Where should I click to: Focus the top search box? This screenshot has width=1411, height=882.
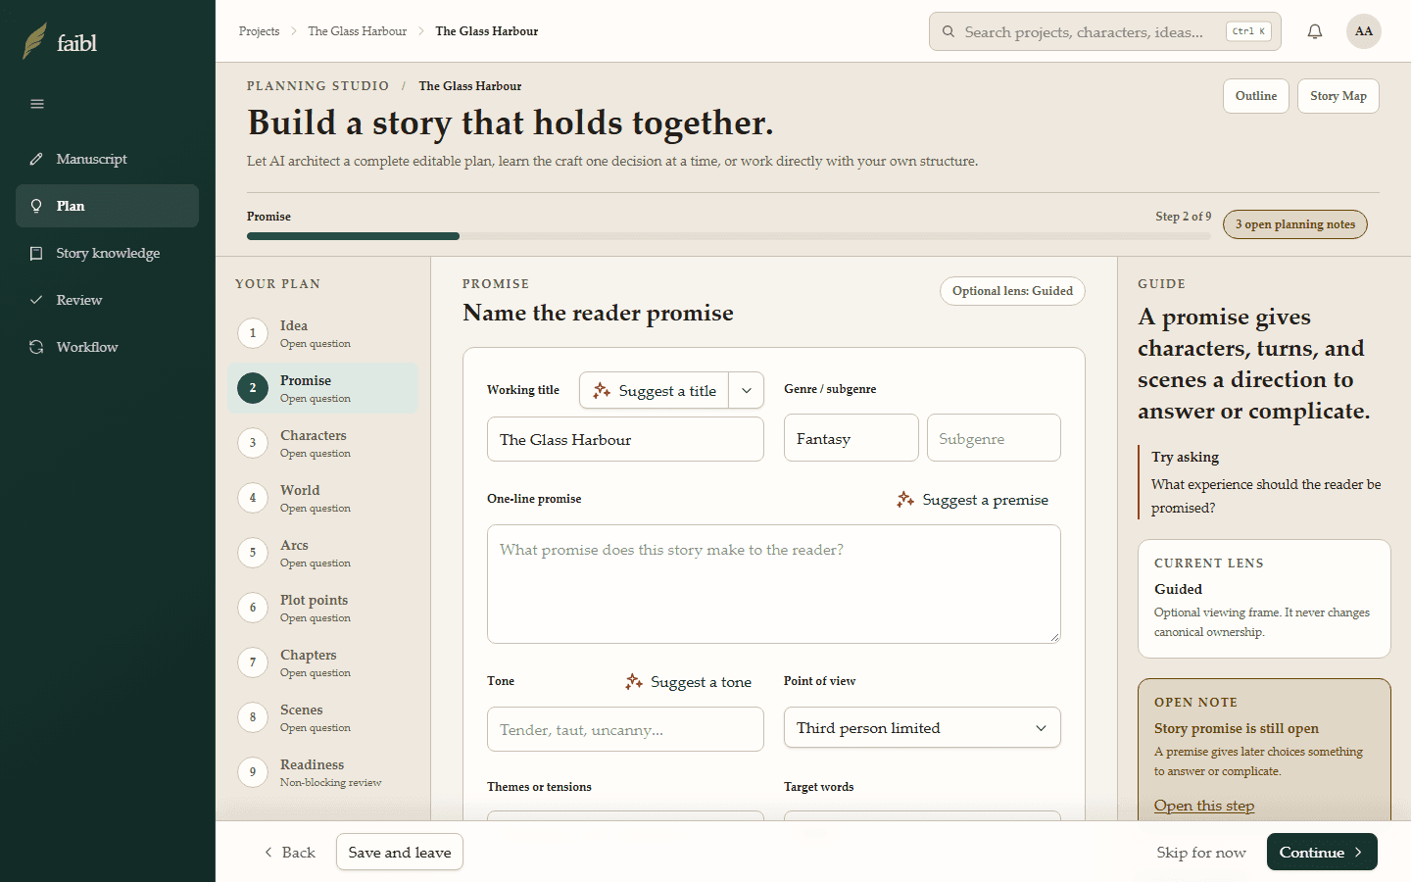(x=1105, y=31)
